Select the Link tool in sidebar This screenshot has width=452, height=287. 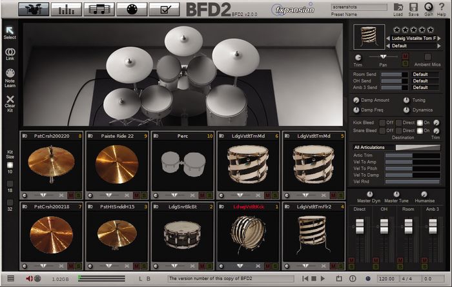[10, 54]
